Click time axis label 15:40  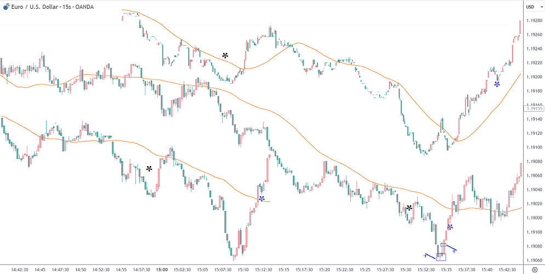coord(487,270)
